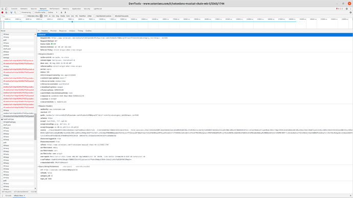Select the Manifest request type filter
The image size is (353, 198).
(82, 16)
